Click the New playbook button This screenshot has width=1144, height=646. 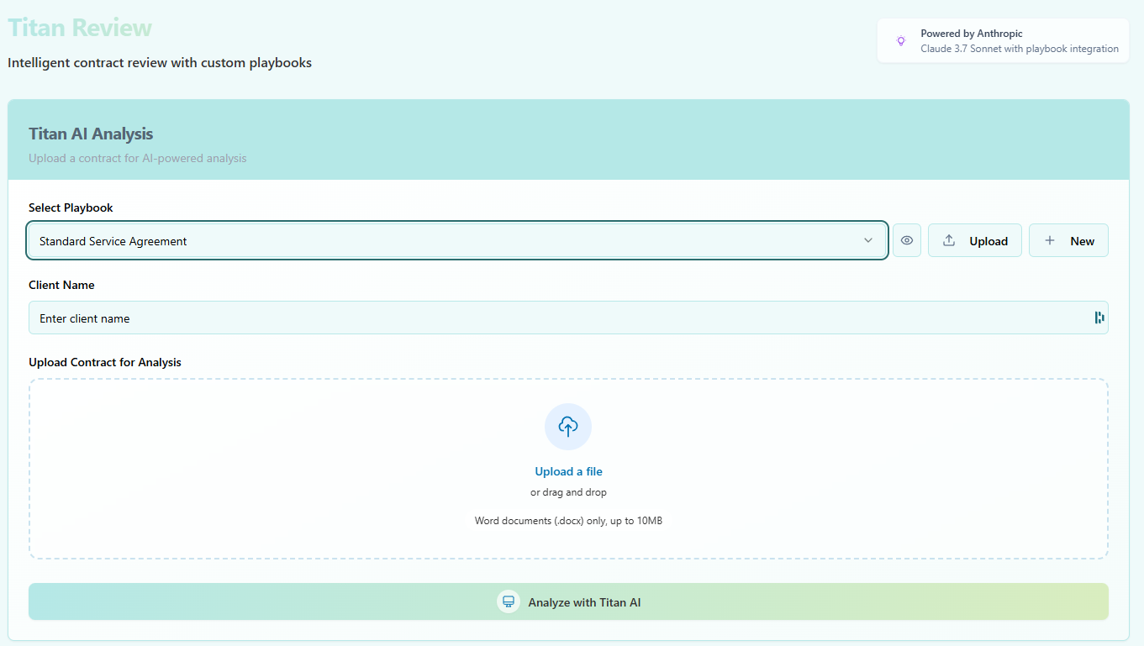pos(1068,240)
